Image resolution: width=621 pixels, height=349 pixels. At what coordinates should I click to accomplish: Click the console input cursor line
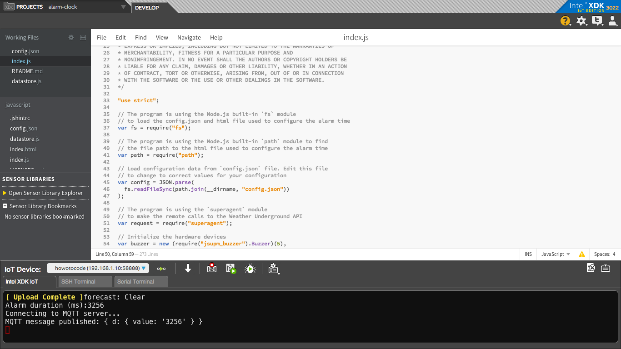tap(8, 330)
